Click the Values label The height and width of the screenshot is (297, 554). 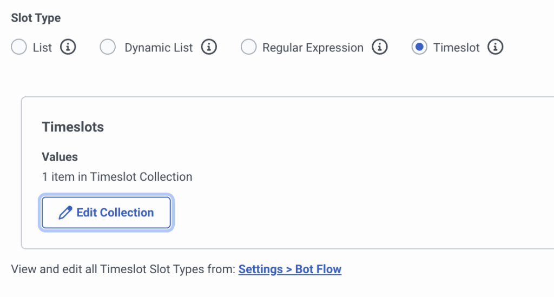point(60,157)
